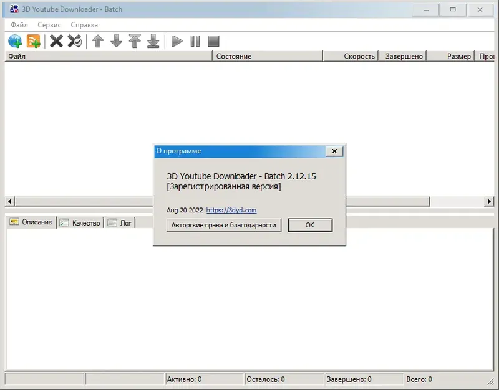Close the О программе dialog
The image size is (499, 390).
point(334,151)
